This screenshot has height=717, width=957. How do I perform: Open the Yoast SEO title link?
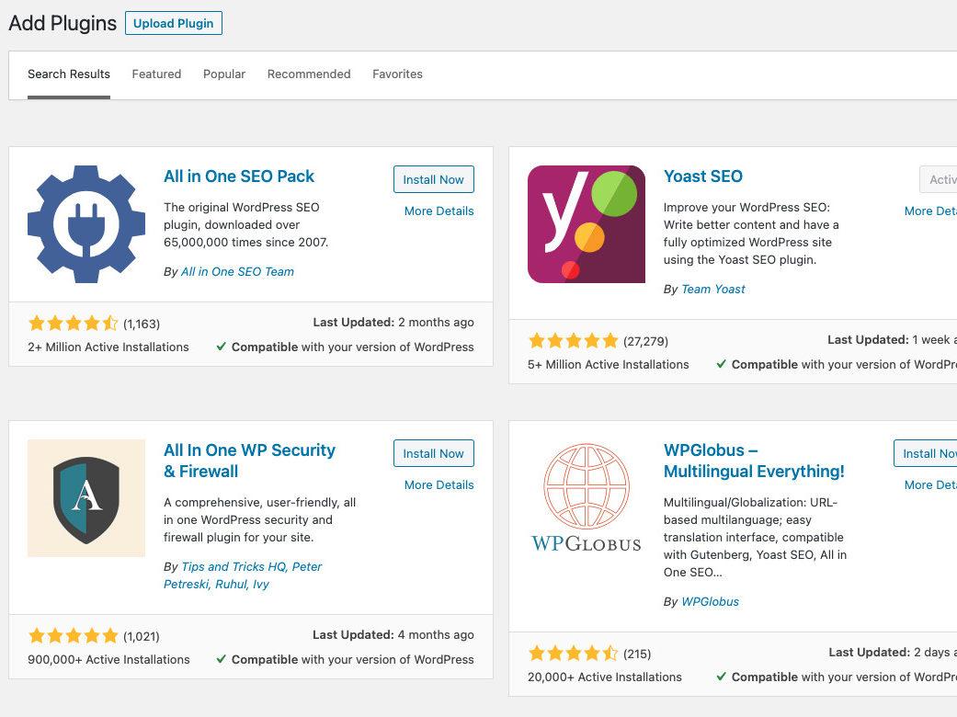pyautogui.click(x=702, y=176)
